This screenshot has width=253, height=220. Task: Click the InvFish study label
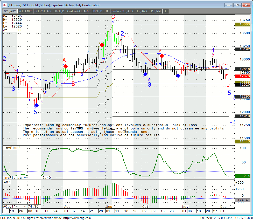pyautogui.click(x=12, y=148)
